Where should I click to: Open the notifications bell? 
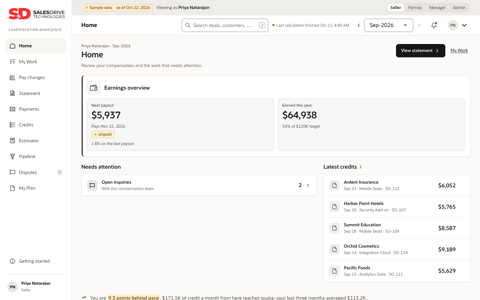pyautogui.click(x=434, y=25)
